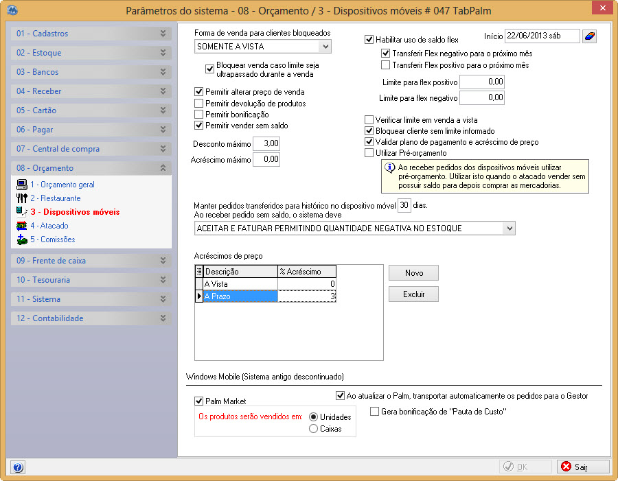The height and width of the screenshot is (481, 618).
Task: Expand the 12 - Contabilidade section
Action: point(91,318)
